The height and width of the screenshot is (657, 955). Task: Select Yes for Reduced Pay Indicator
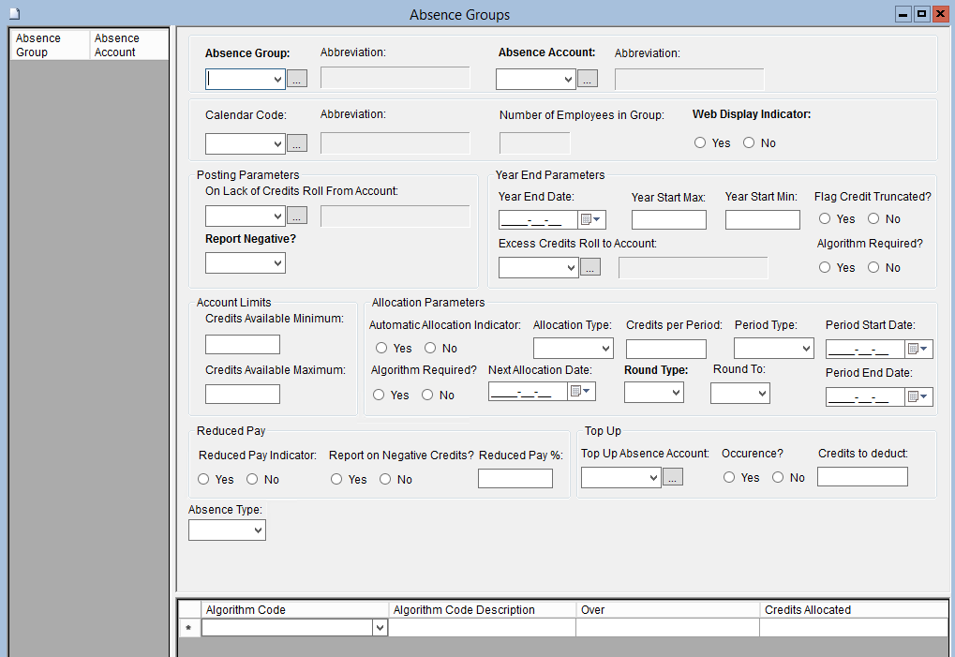point(203,480)
